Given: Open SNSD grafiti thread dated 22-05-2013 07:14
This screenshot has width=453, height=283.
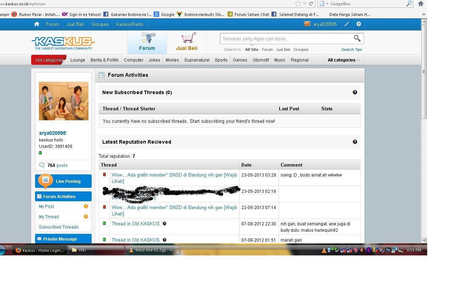Looking at the screenshot, I should coord(174,210).
